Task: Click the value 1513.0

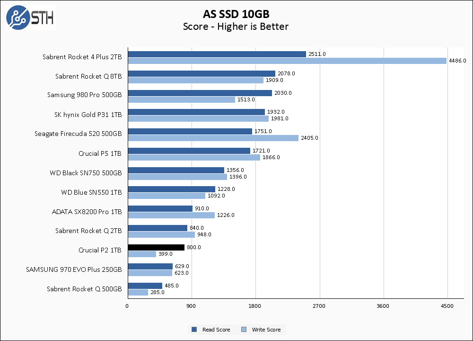Action: point(246,99)
